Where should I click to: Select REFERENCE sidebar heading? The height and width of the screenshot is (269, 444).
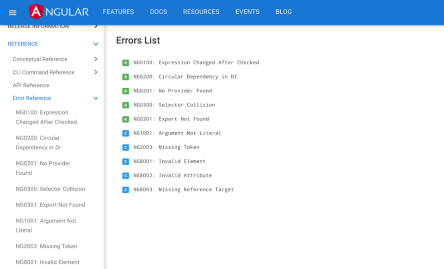23,44
